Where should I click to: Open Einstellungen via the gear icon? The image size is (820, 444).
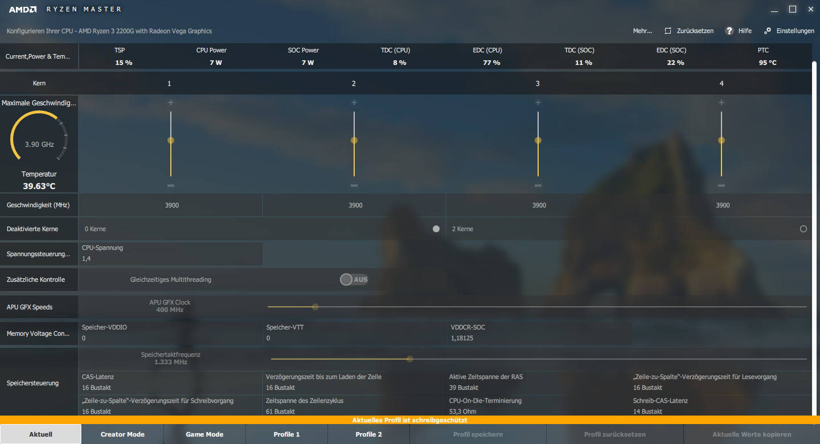(768, 31)
